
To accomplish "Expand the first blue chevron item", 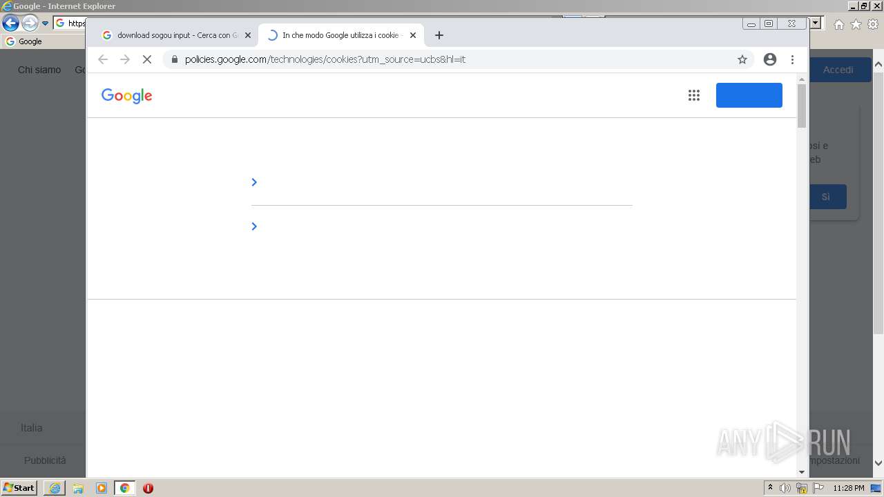I will (254, 182).
